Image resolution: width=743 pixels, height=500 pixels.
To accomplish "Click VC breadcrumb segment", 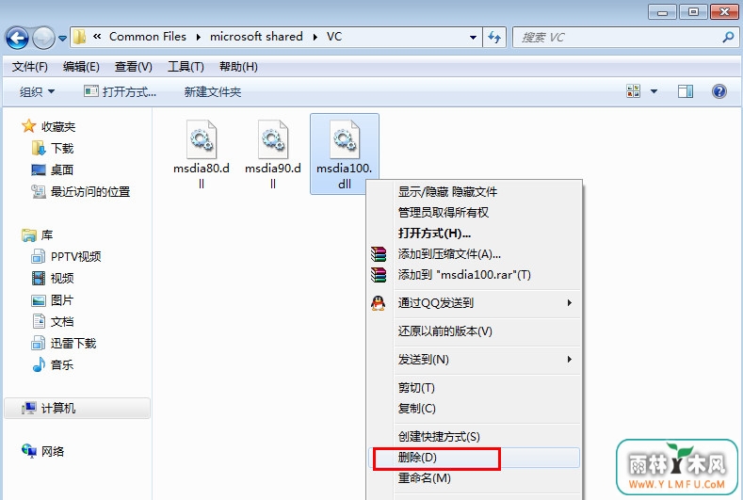I will click(334, 37).
